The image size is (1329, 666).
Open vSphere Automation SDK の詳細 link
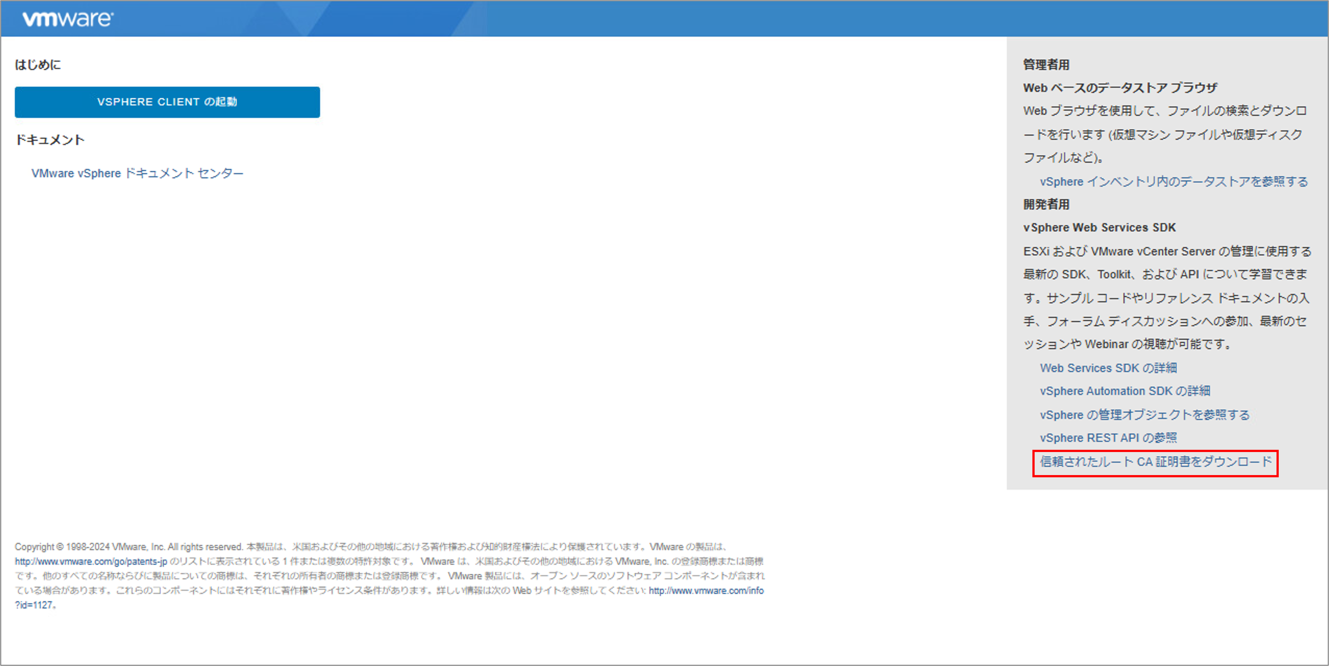click(1125, 391)
